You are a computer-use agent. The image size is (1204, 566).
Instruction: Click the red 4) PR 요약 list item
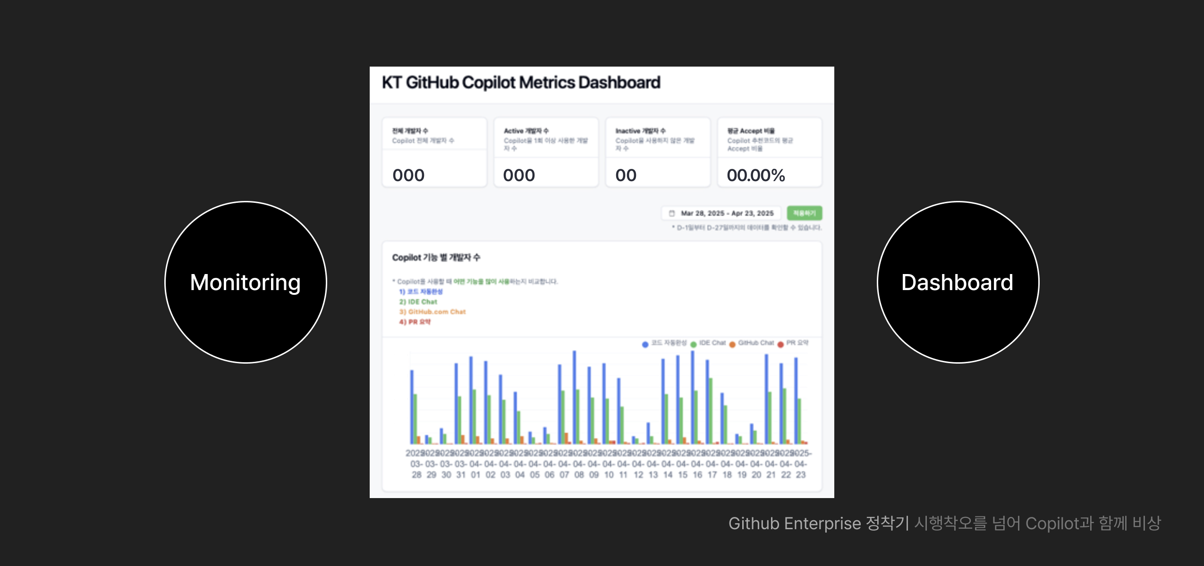(x=415, y=322)
